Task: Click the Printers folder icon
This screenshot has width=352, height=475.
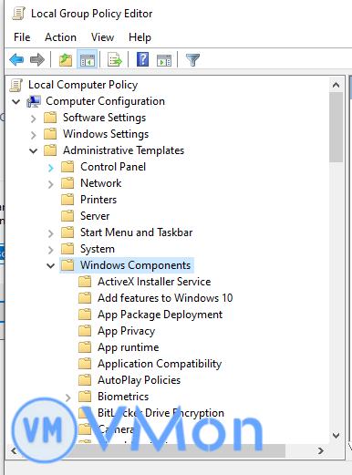Action: 67,200
